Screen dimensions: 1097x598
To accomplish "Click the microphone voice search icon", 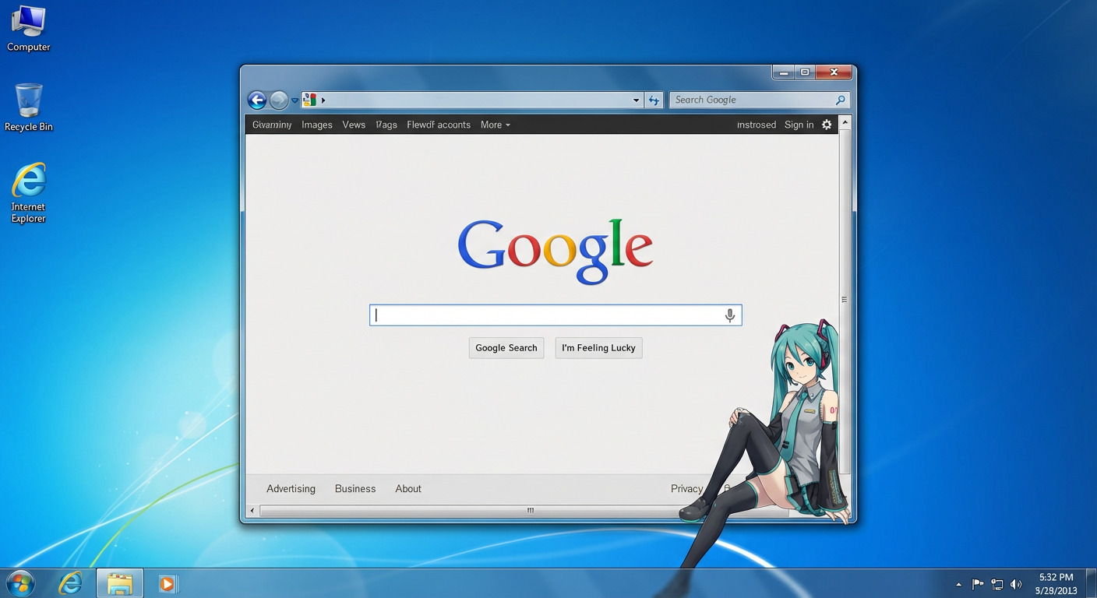I will (730, 315).
